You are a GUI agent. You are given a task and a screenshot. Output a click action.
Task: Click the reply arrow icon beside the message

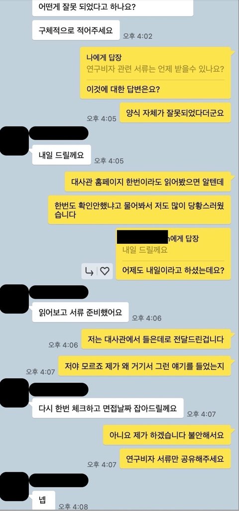89,271
